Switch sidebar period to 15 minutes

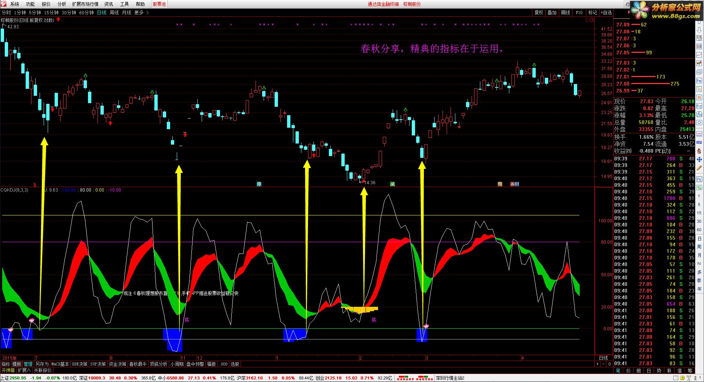click(699, 213)
